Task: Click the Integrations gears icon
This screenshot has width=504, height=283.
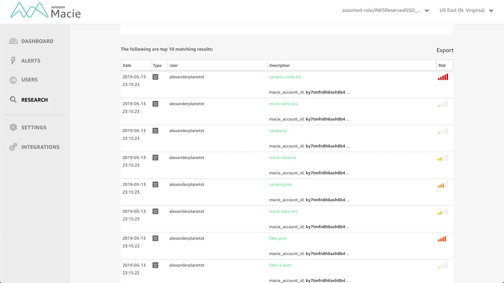Action: (13, 147)
